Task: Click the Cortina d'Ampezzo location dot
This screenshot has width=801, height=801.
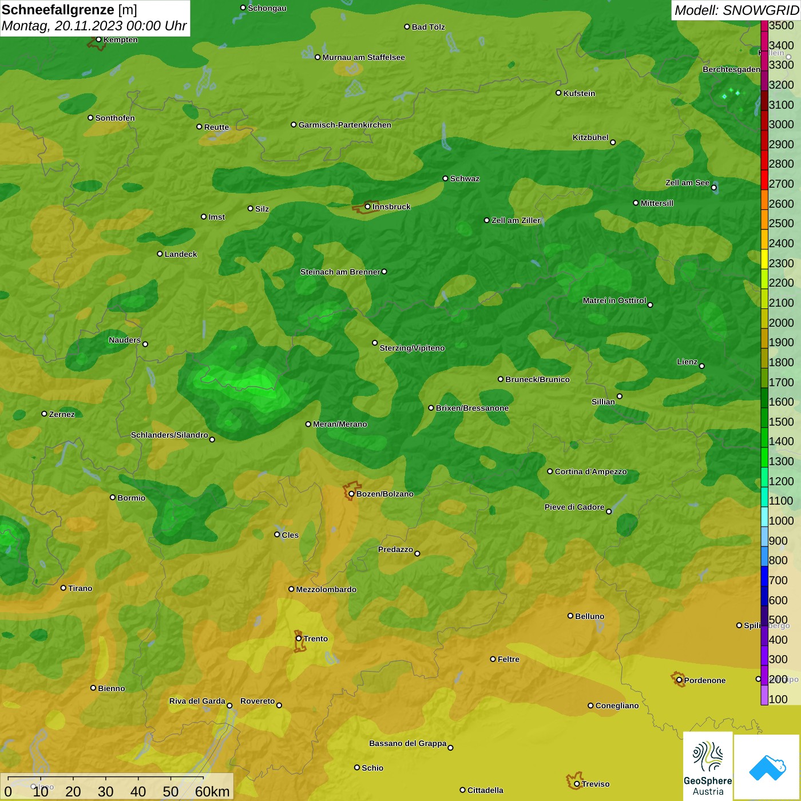Action: (x=550, y=471)
